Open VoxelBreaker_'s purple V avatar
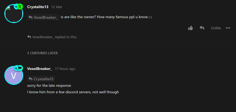Image resolution: width=236 pixels, height=112 pixels. click(14, 75)
